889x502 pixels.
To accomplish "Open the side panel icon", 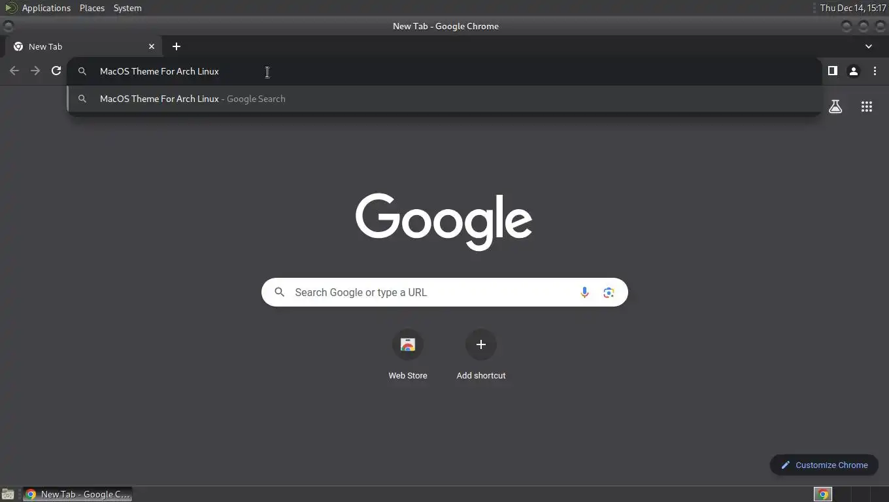I will (x=832, y=71).
